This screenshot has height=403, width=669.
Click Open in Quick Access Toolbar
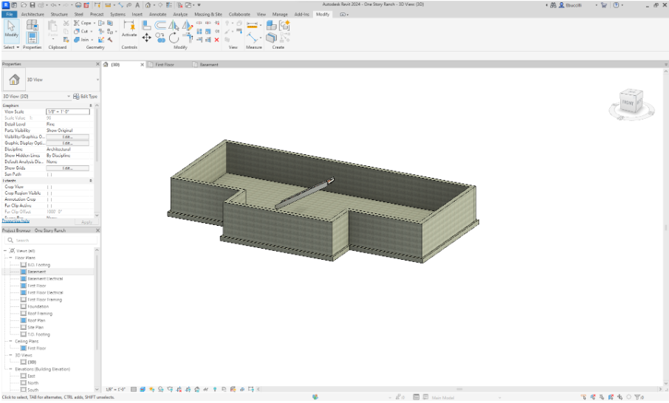(x=24, y=5)
